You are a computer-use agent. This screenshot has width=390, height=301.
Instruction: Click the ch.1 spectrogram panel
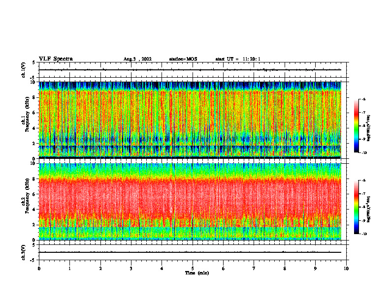[190, 120]
